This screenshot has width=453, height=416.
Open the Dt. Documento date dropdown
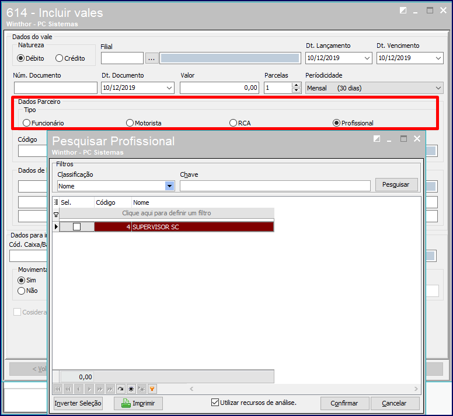click(x=169, y=88)
